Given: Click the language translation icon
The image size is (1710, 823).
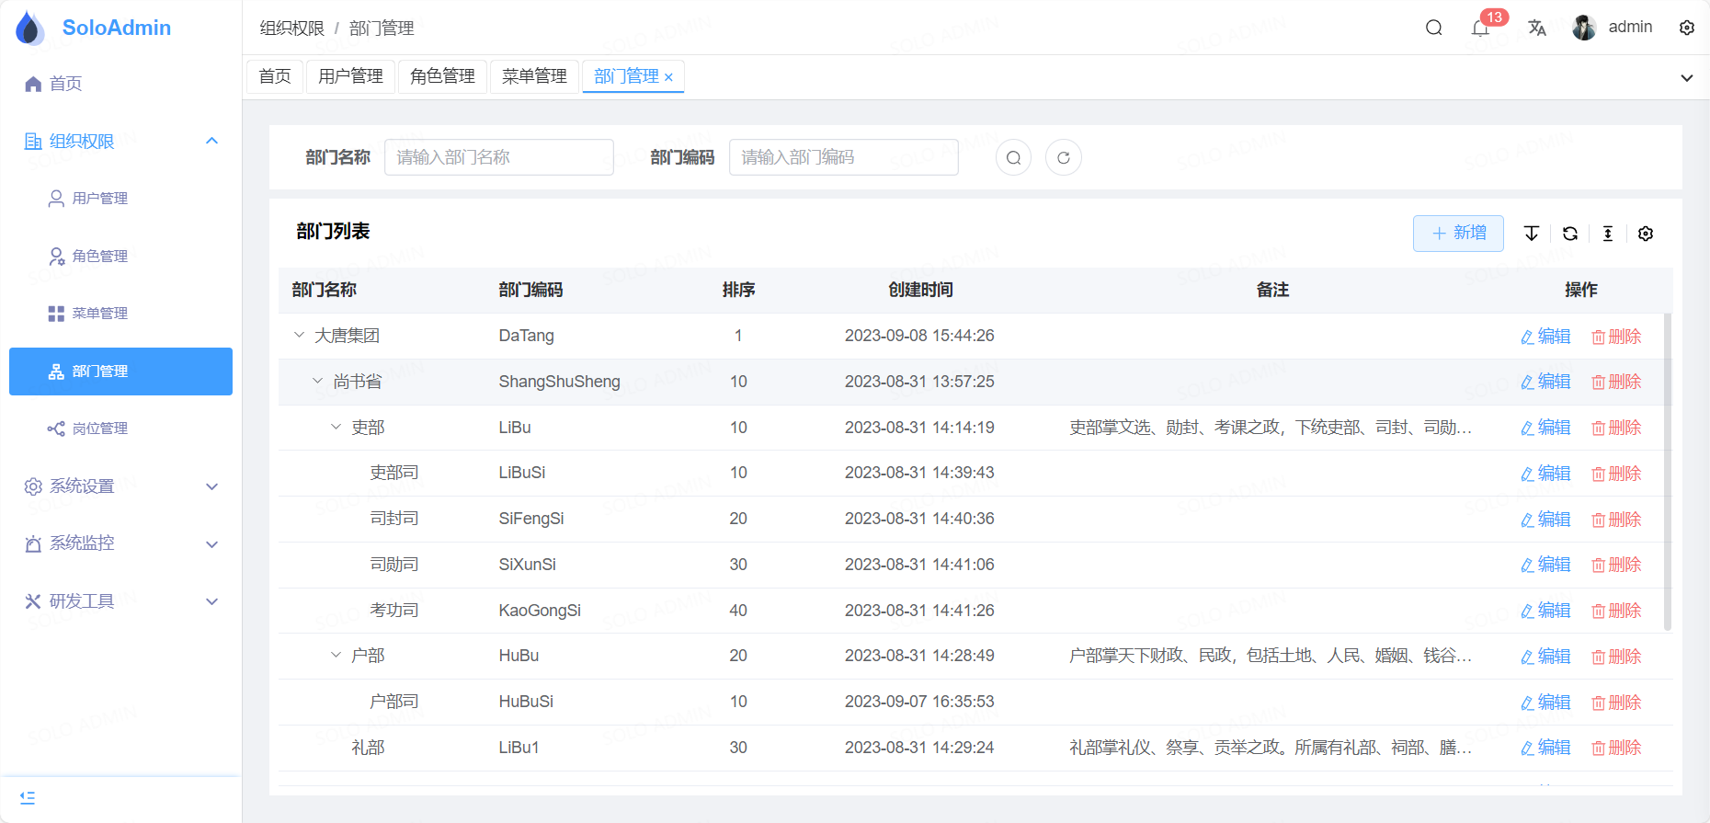Looking at the screenshot, I should (1537, 28).
